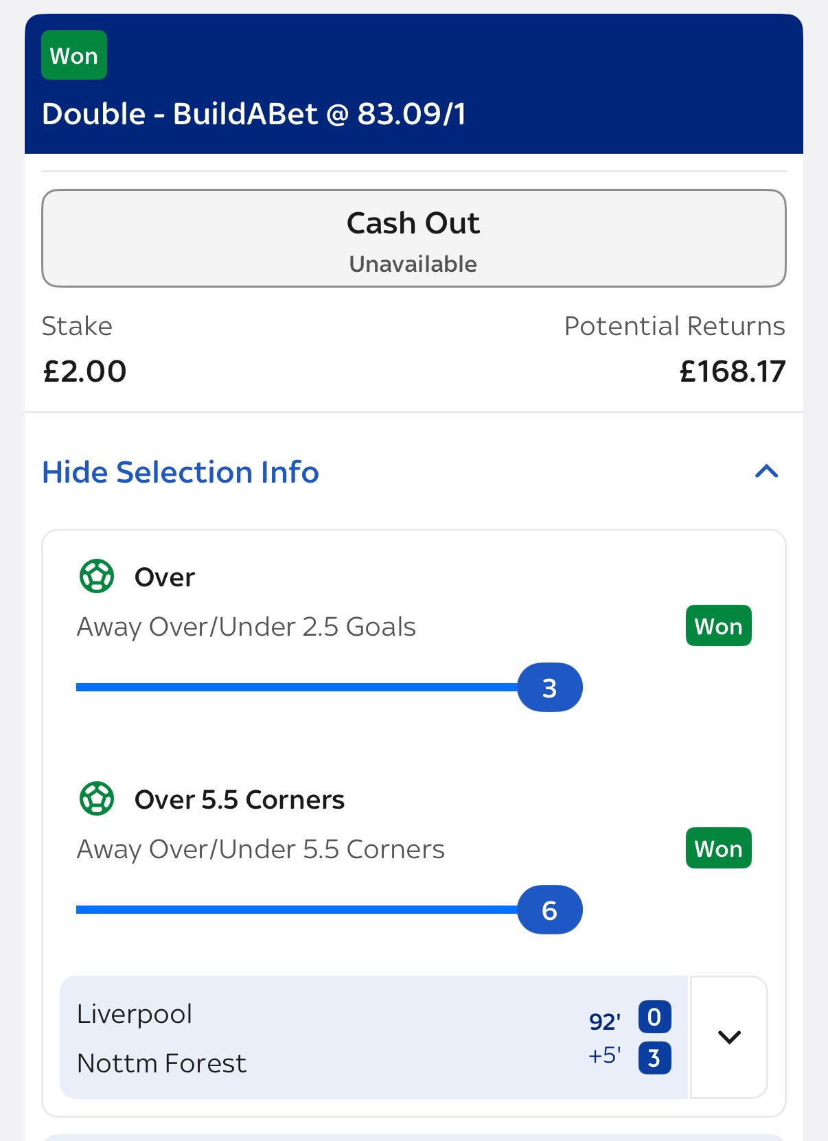The image size is (828, 1141).
Task: Click the £168.17 potential returns amount
Action: click(x=732, y=371)
